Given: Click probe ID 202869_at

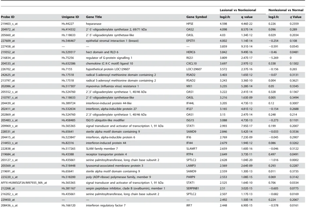Looking at the screenshot, I should pyautogui.click(x=8, y=115).
